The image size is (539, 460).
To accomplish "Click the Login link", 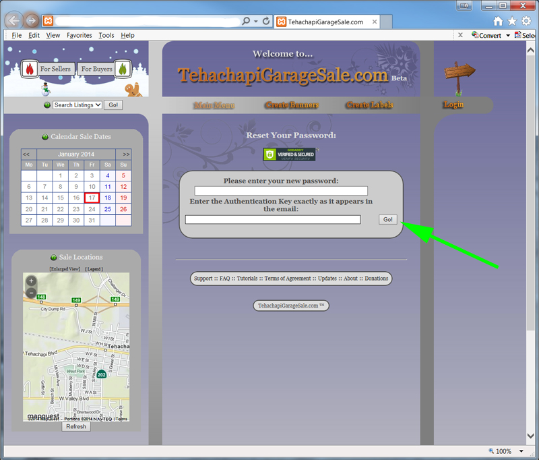I will 453,105.
